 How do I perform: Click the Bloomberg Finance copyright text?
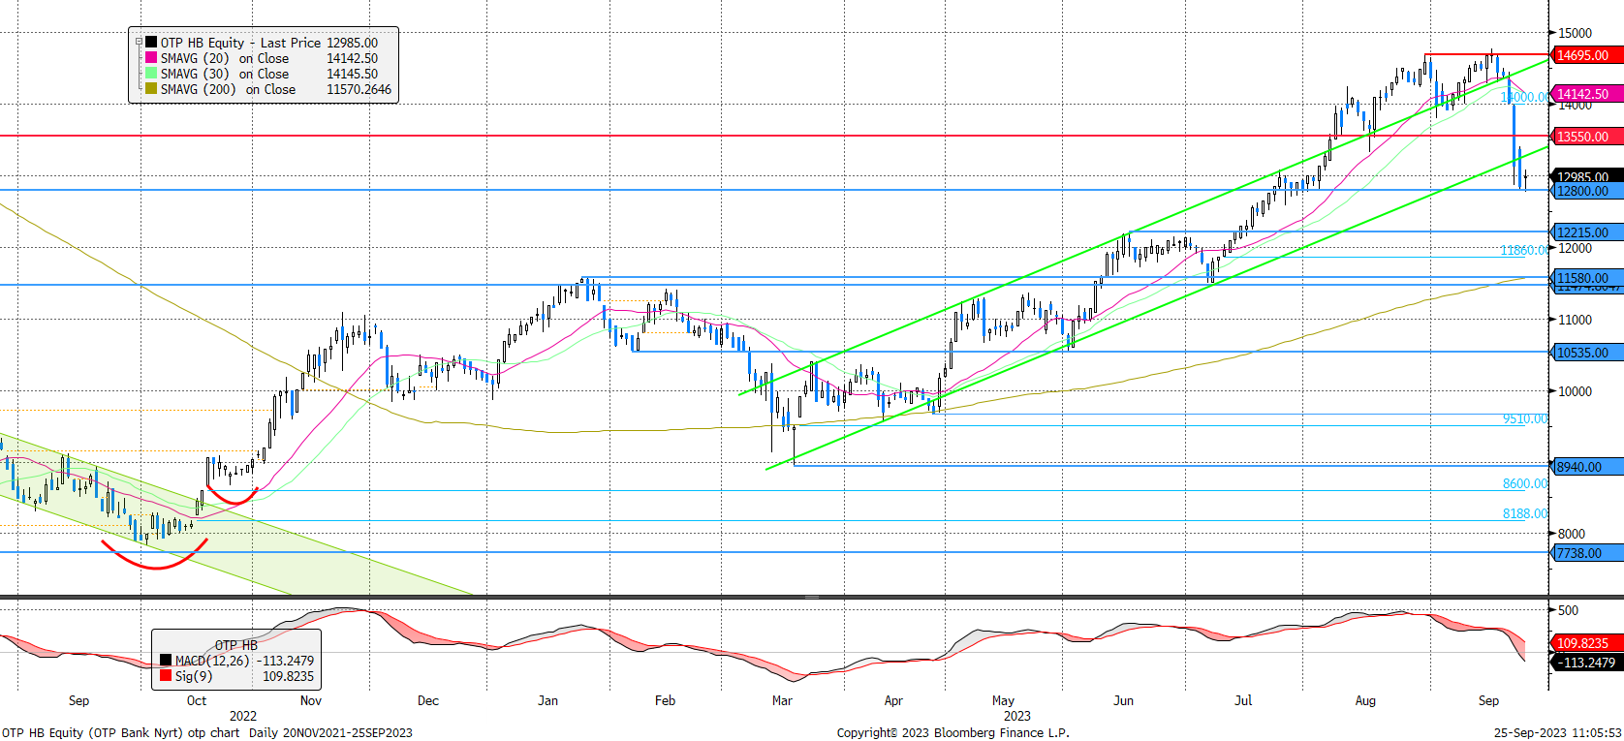coord(953,732)
